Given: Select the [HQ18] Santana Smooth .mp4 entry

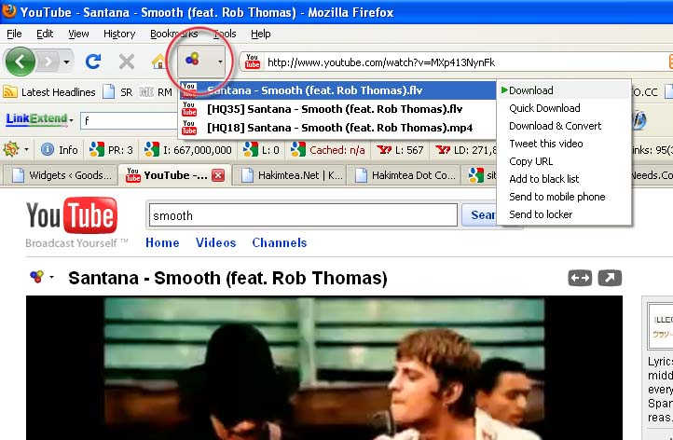Looking at the screenshot, I should (x=337, y=128).
